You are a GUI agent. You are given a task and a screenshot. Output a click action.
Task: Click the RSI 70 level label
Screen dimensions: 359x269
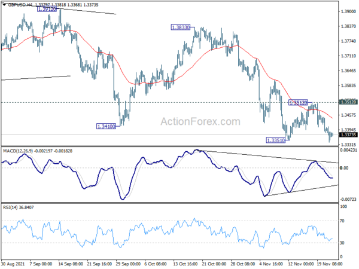pos(342,221)
